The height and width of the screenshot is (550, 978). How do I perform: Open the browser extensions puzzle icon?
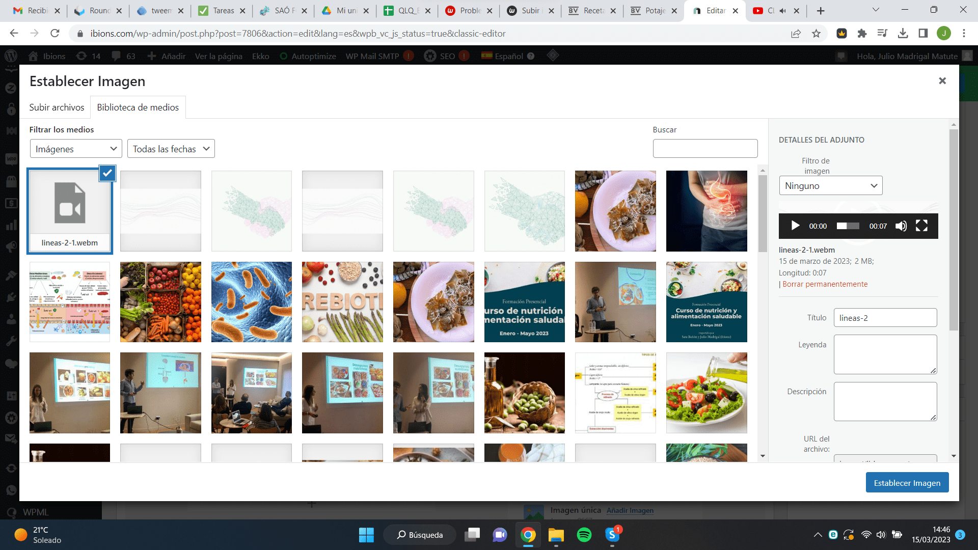(x=862, y=34)
